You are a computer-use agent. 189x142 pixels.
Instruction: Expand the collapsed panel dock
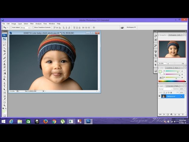coord(157,31)
